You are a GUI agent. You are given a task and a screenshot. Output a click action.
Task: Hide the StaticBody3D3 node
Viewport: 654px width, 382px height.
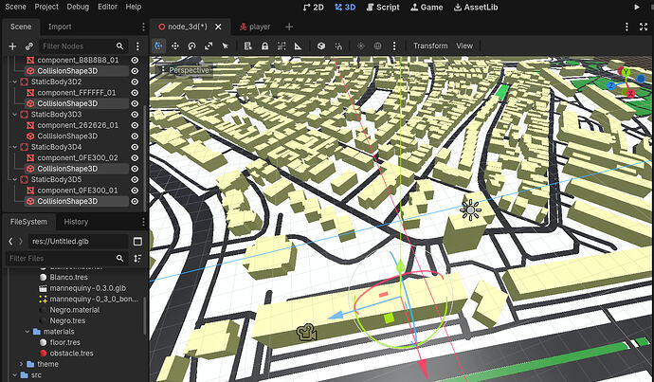click(135, 114)
